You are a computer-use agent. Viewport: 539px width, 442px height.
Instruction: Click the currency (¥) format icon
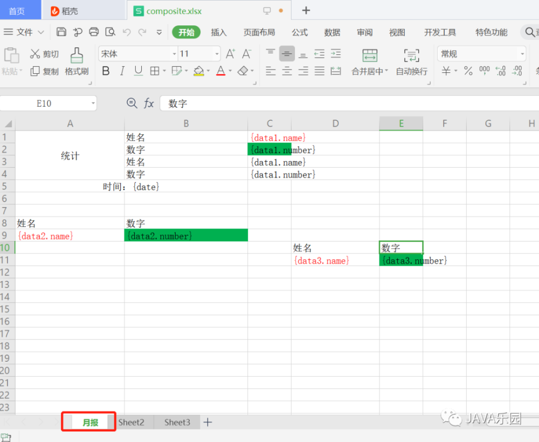446,71
